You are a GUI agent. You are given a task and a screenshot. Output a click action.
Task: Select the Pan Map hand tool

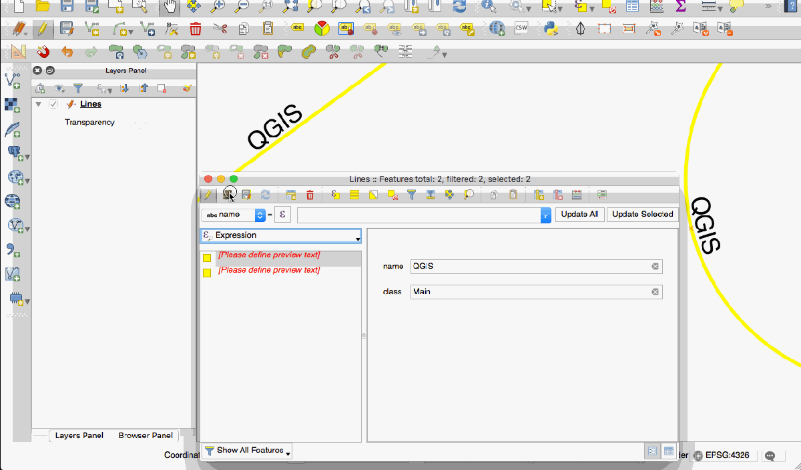point(170,7)
